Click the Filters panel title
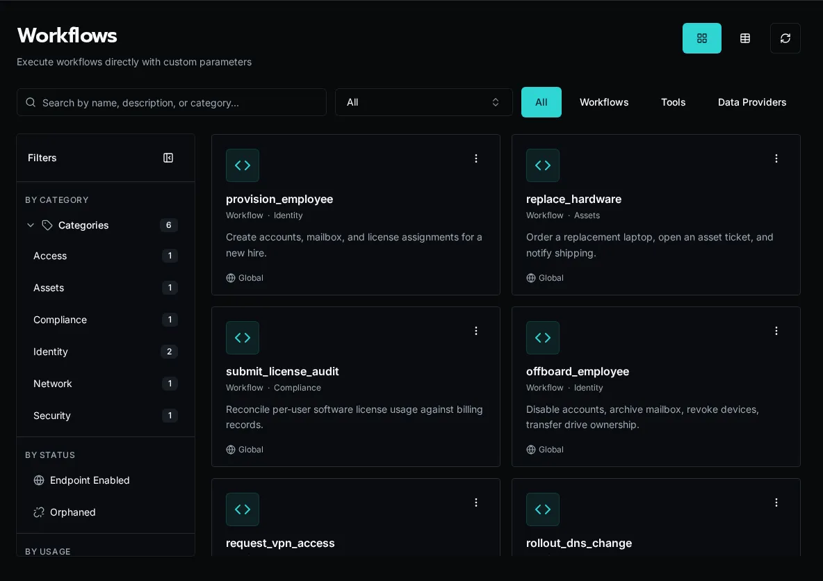 point(42,158)
